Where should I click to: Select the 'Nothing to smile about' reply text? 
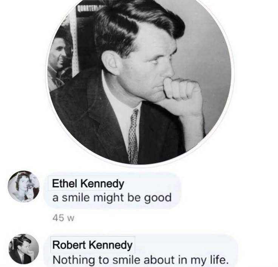(x=140, y=260)
